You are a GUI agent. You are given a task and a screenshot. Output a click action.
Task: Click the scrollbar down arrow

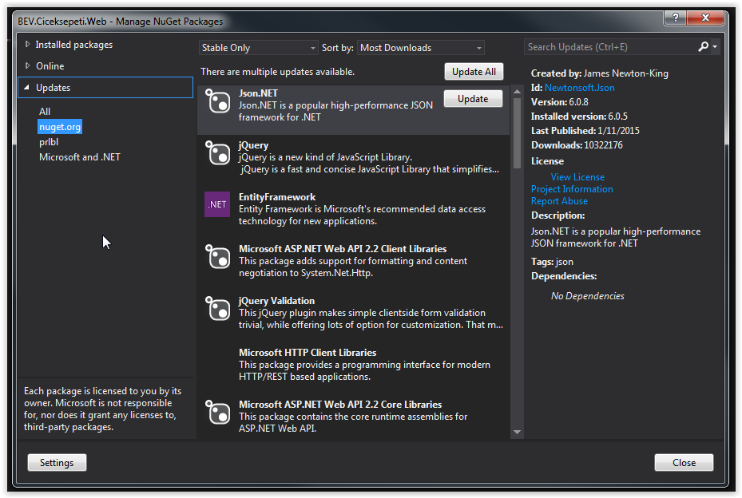(x=517, y=432)
